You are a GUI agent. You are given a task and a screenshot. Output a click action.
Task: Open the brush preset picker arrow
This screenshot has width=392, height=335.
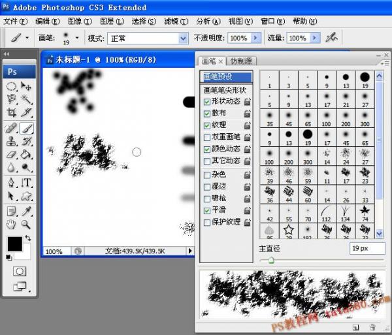[x=78, y=39]
